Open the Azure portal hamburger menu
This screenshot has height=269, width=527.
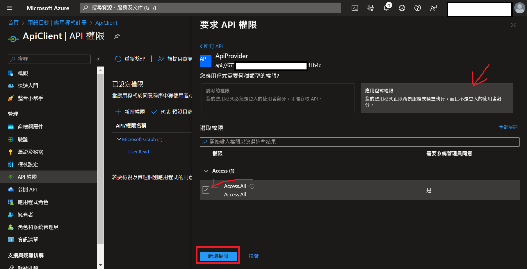pos(10,8)
